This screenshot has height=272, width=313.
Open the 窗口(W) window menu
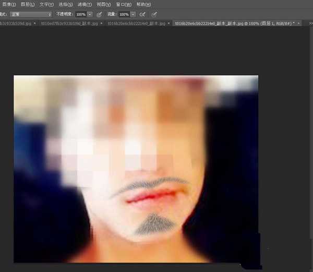pos(124,4)
